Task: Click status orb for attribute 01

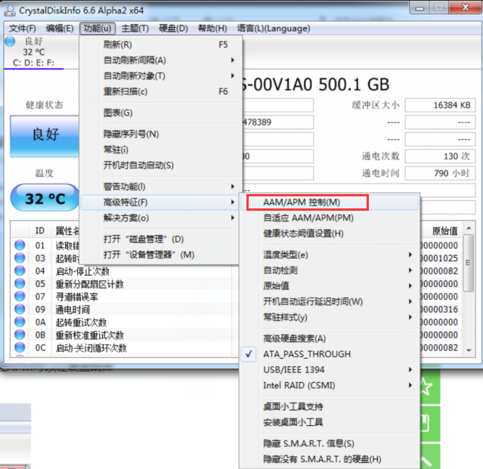Action: [20, 245]
